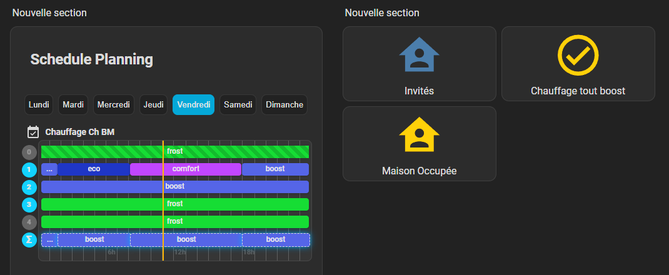
Task: Toggle schedule layer 1 circle
Action: click(x=29, y=169)
